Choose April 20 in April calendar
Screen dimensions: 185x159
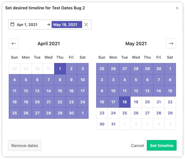coord(37,102)
